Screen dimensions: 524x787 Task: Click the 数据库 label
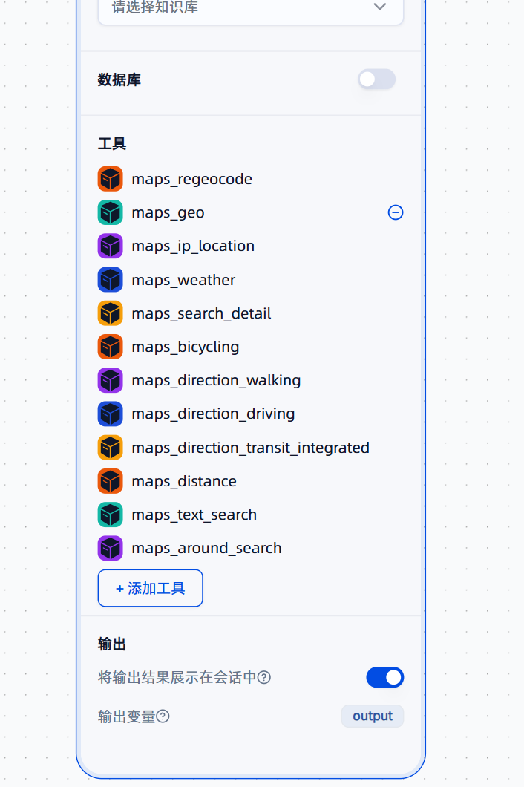click(x=119, y=79)
